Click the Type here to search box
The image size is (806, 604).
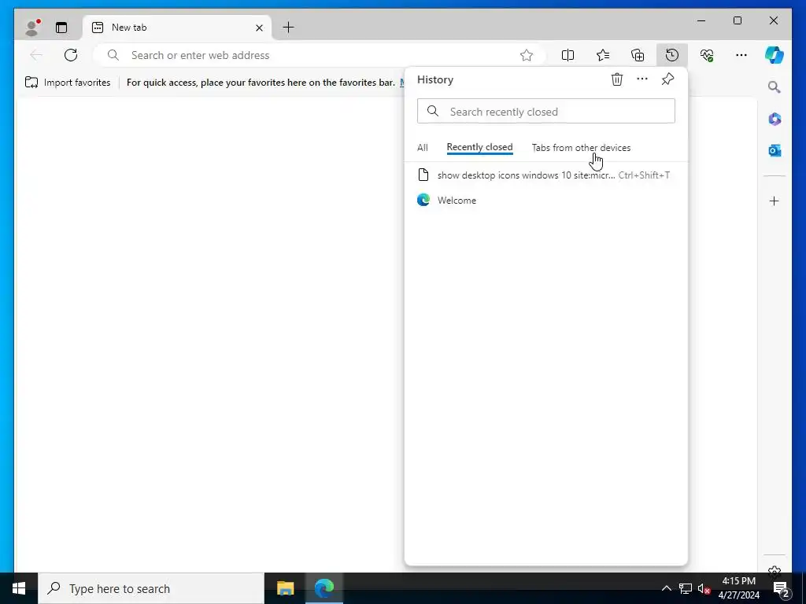(x=151, y=588)
